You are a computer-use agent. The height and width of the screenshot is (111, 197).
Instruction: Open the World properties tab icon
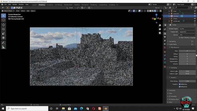(x=165, y=47)
